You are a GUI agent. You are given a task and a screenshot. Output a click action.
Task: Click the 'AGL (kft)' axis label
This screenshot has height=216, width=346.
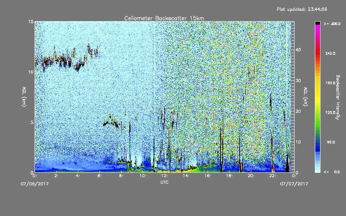point(305,96)
